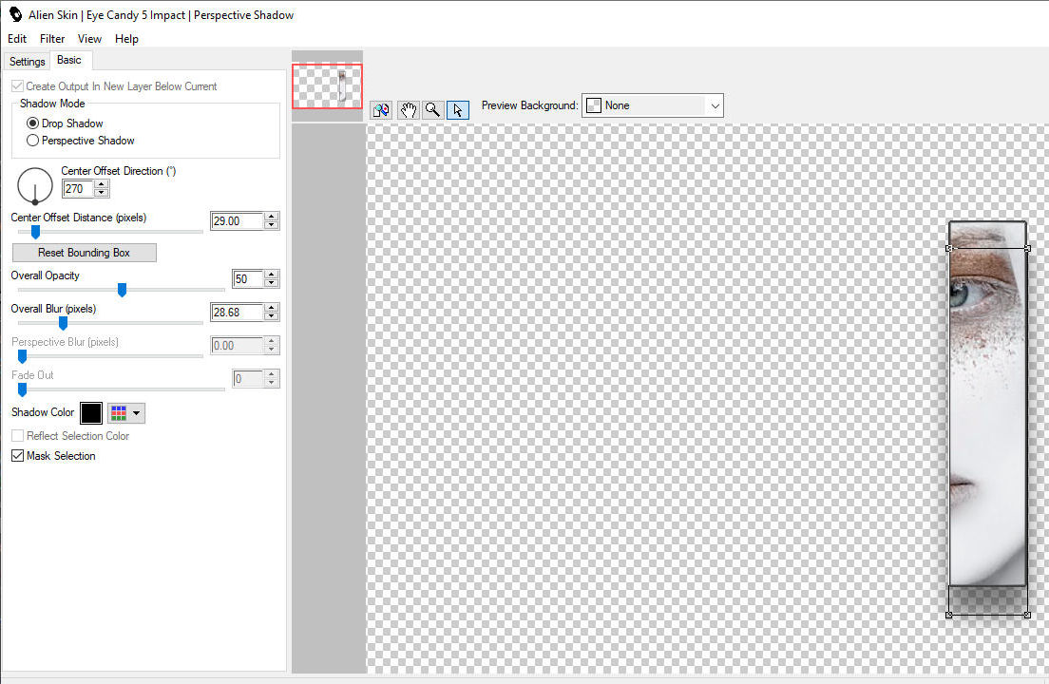Click the Center Offset Direction dial

(35, 185)
